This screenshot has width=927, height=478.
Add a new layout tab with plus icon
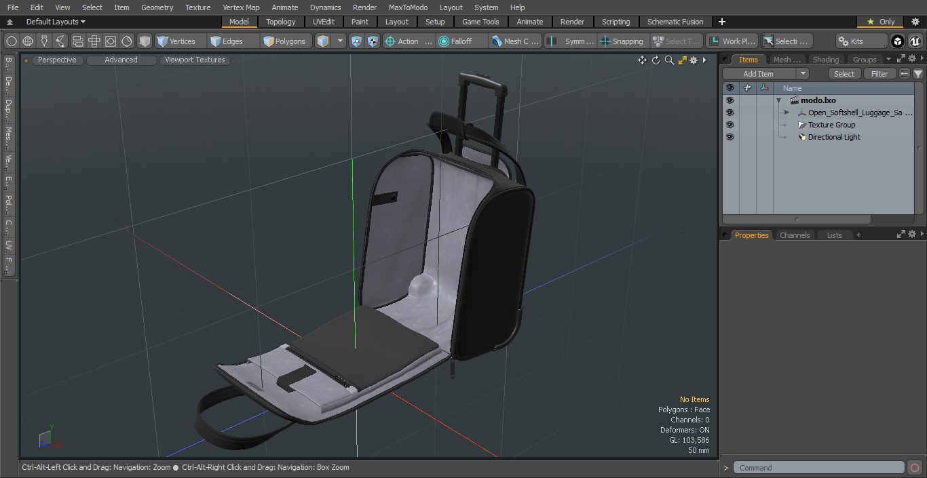point(722,22)
